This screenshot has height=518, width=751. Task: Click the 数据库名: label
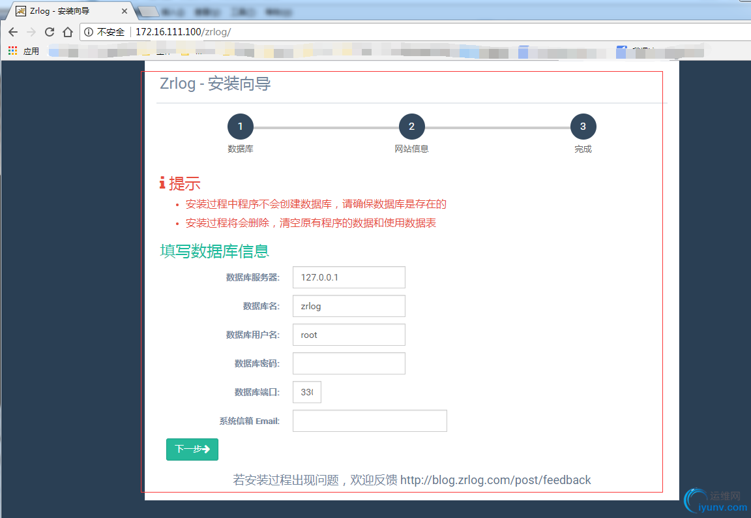[x=261, y=306]
